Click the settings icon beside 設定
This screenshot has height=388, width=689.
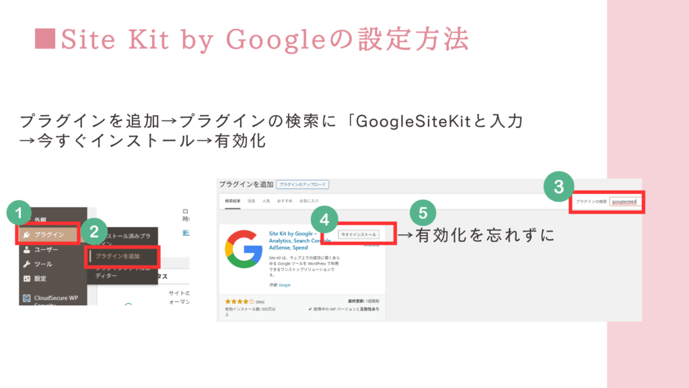27,278
